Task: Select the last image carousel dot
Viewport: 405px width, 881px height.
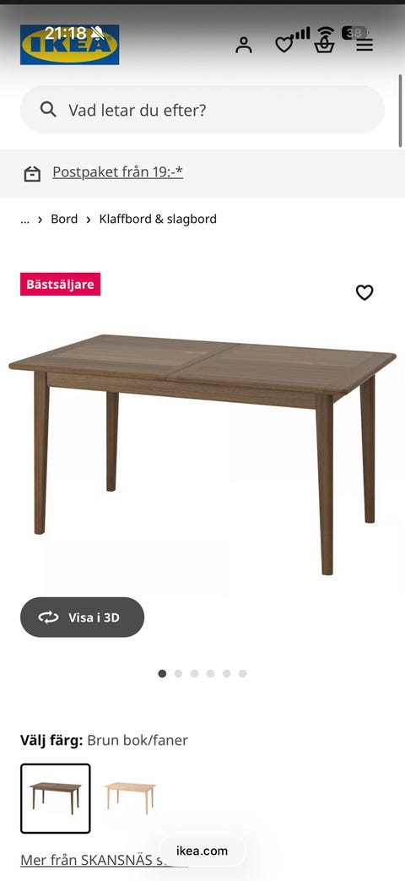Action: click(242, 674)
